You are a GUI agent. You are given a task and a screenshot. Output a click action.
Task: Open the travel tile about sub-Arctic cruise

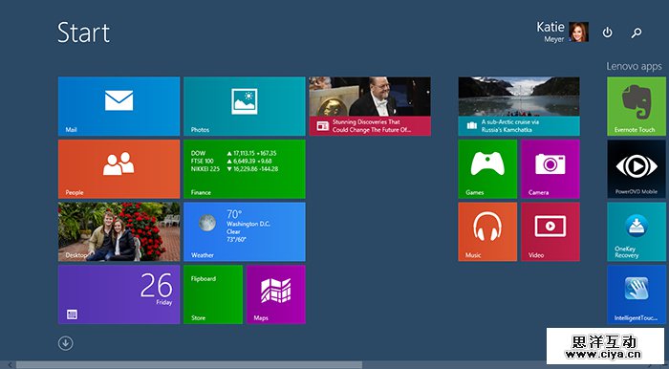click(x=519, y=106)
